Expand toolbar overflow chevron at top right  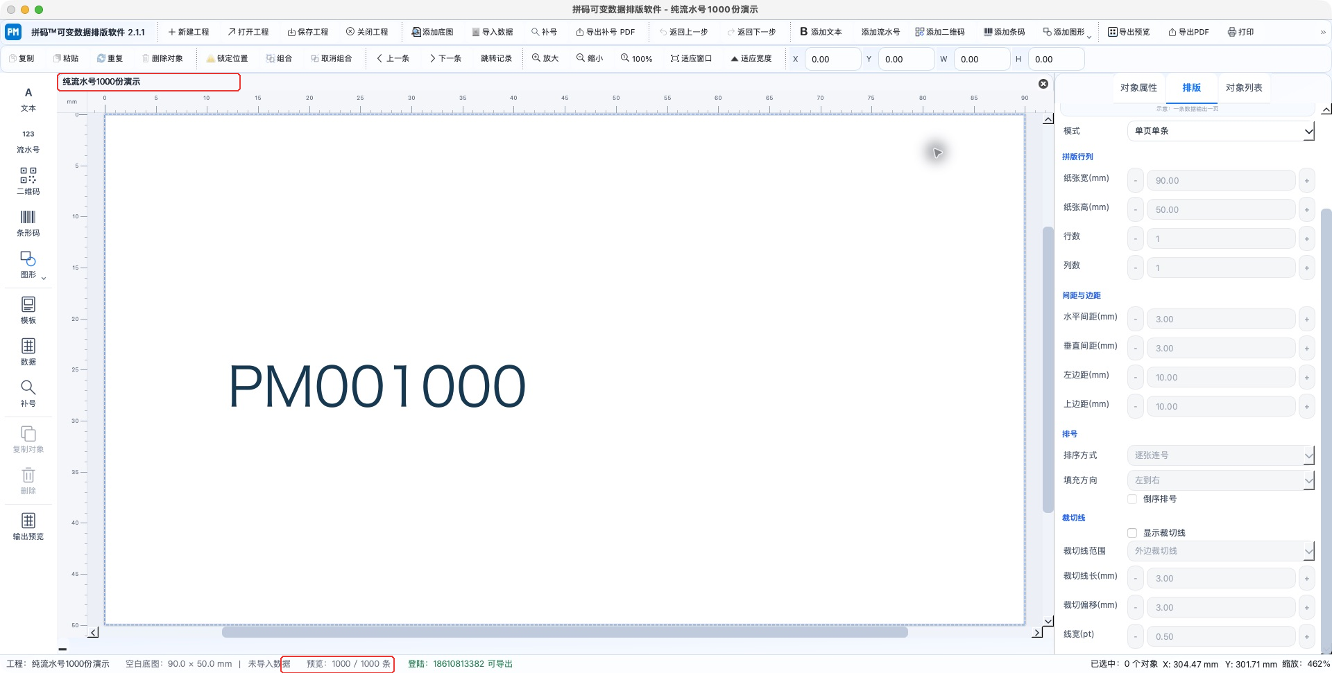(x=1322, y=32)
